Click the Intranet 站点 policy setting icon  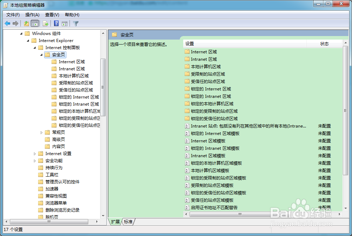187,126
